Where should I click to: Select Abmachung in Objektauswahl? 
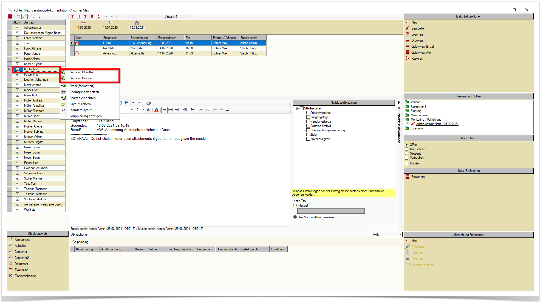click(x=22, y=240)
